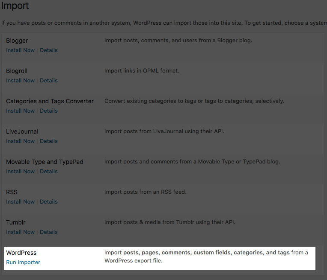The width and height of the screenshot is (327, 280).
Task: View Details for Movable Type and TypePad
Action: [49, 171]
